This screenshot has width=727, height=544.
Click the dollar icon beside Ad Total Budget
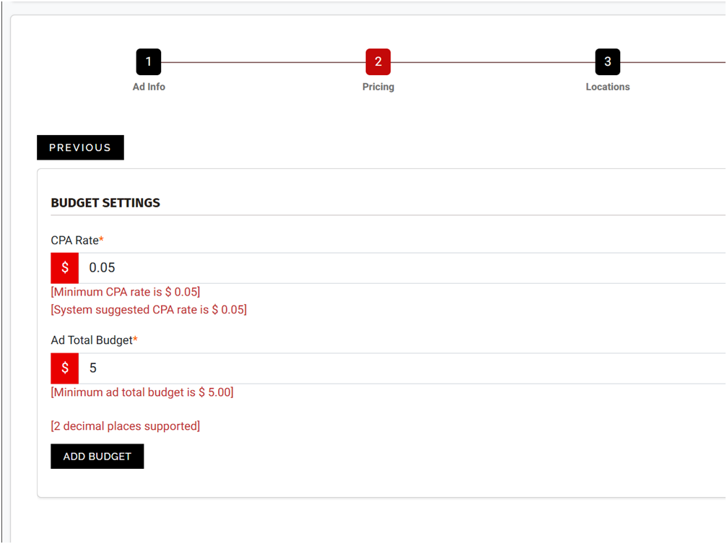click(65, 368)
